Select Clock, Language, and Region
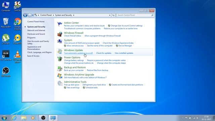215x121 pixels. (x=39, y=52)
